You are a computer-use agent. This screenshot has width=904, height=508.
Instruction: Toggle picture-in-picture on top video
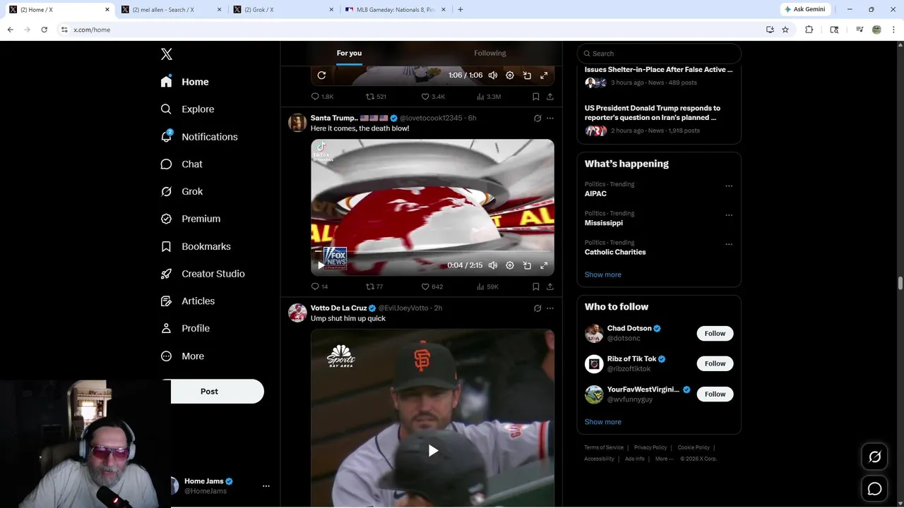coord(527,75)
